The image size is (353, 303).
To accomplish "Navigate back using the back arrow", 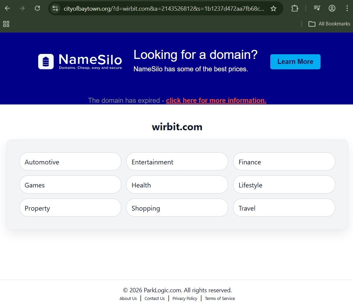I will [x=7, y=8].
